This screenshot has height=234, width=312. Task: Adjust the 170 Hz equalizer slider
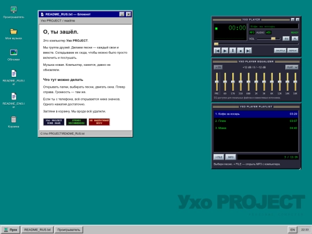[233, 82]
